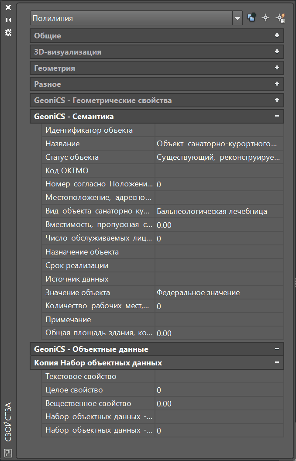296x461 pixels.
Task: Collapse Копия Набор объектных данных section
Action: (x=277, y=363)
